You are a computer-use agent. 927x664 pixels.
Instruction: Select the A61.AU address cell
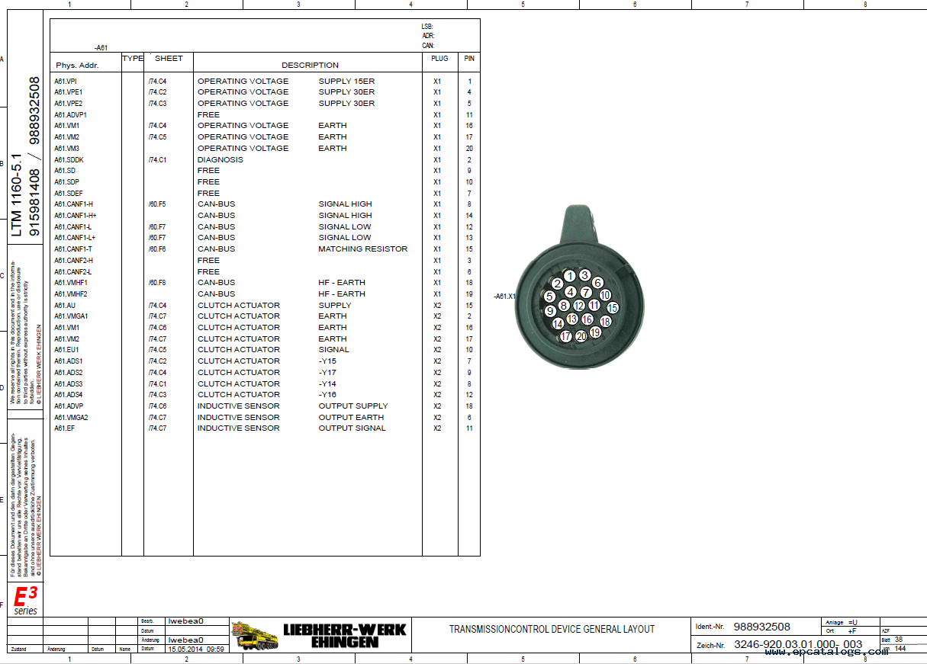pos(64,306)
